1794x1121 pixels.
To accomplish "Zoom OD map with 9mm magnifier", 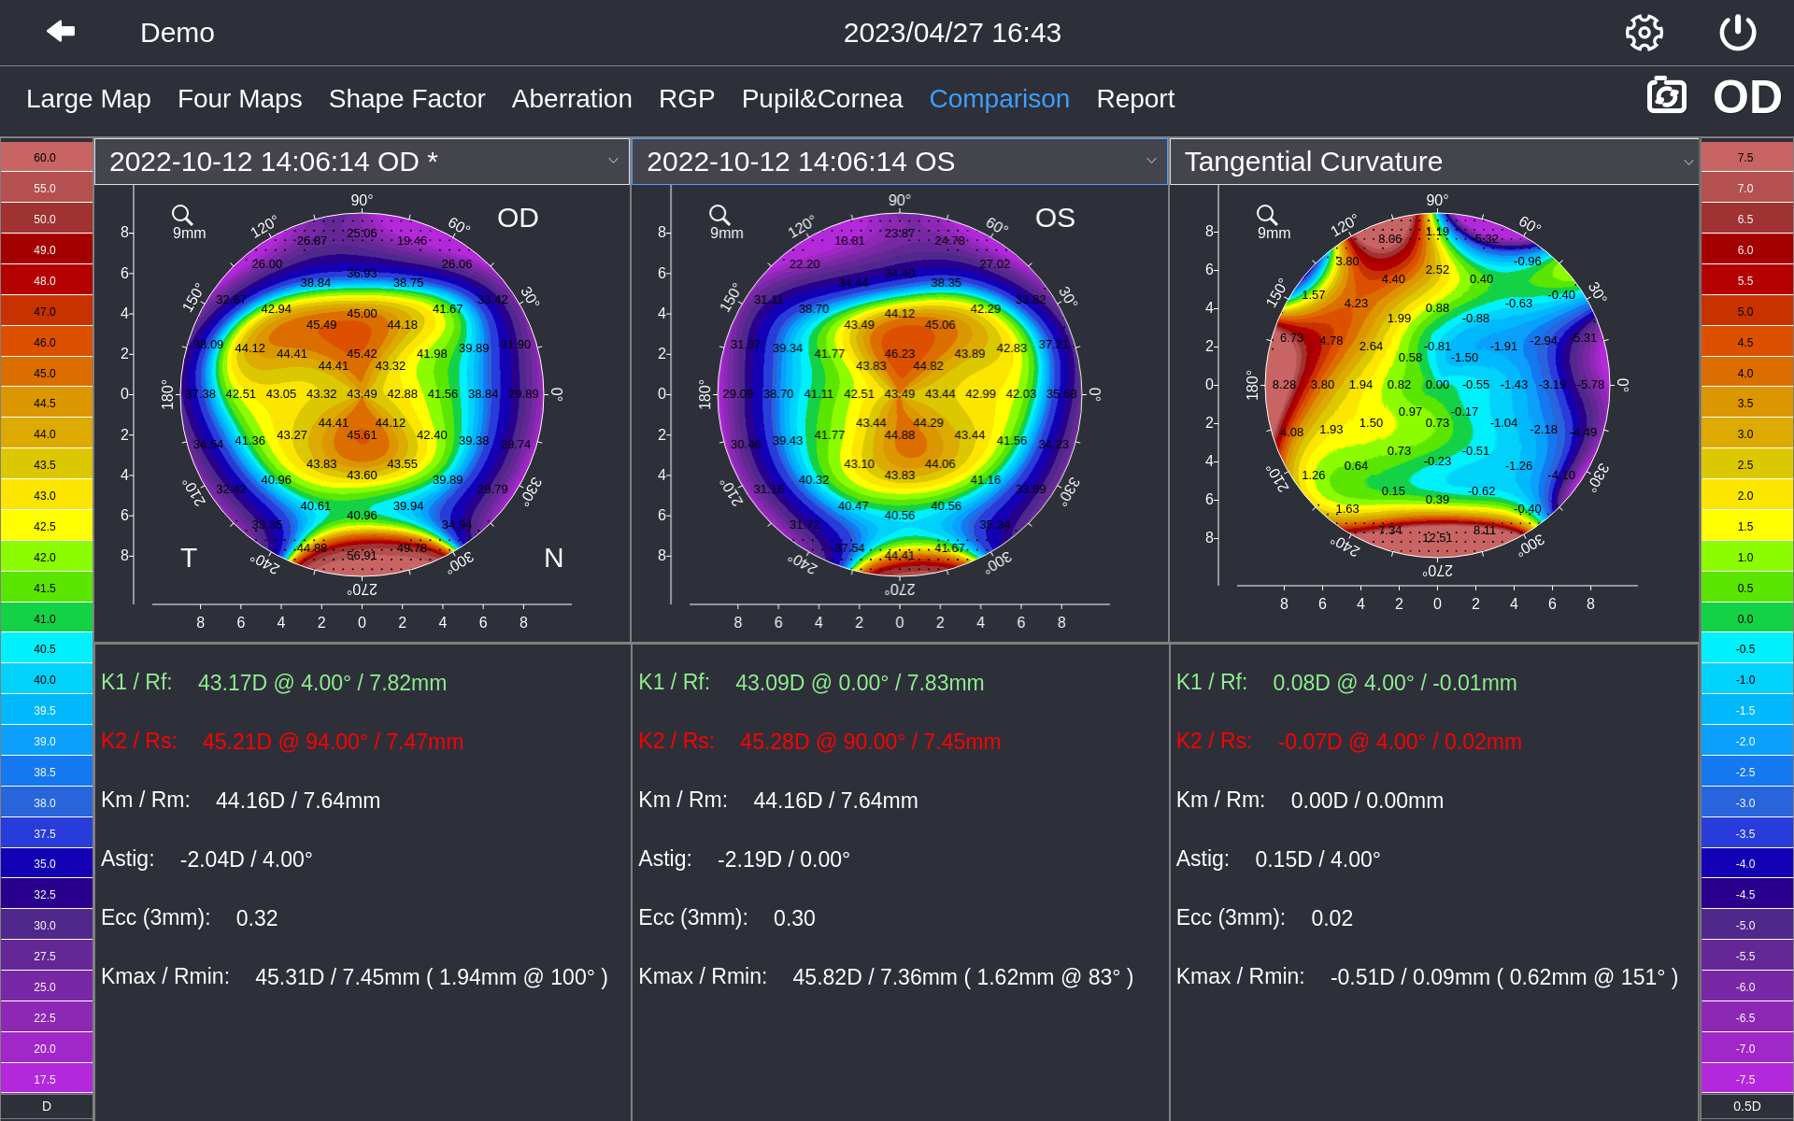I will tap(188, 222).
